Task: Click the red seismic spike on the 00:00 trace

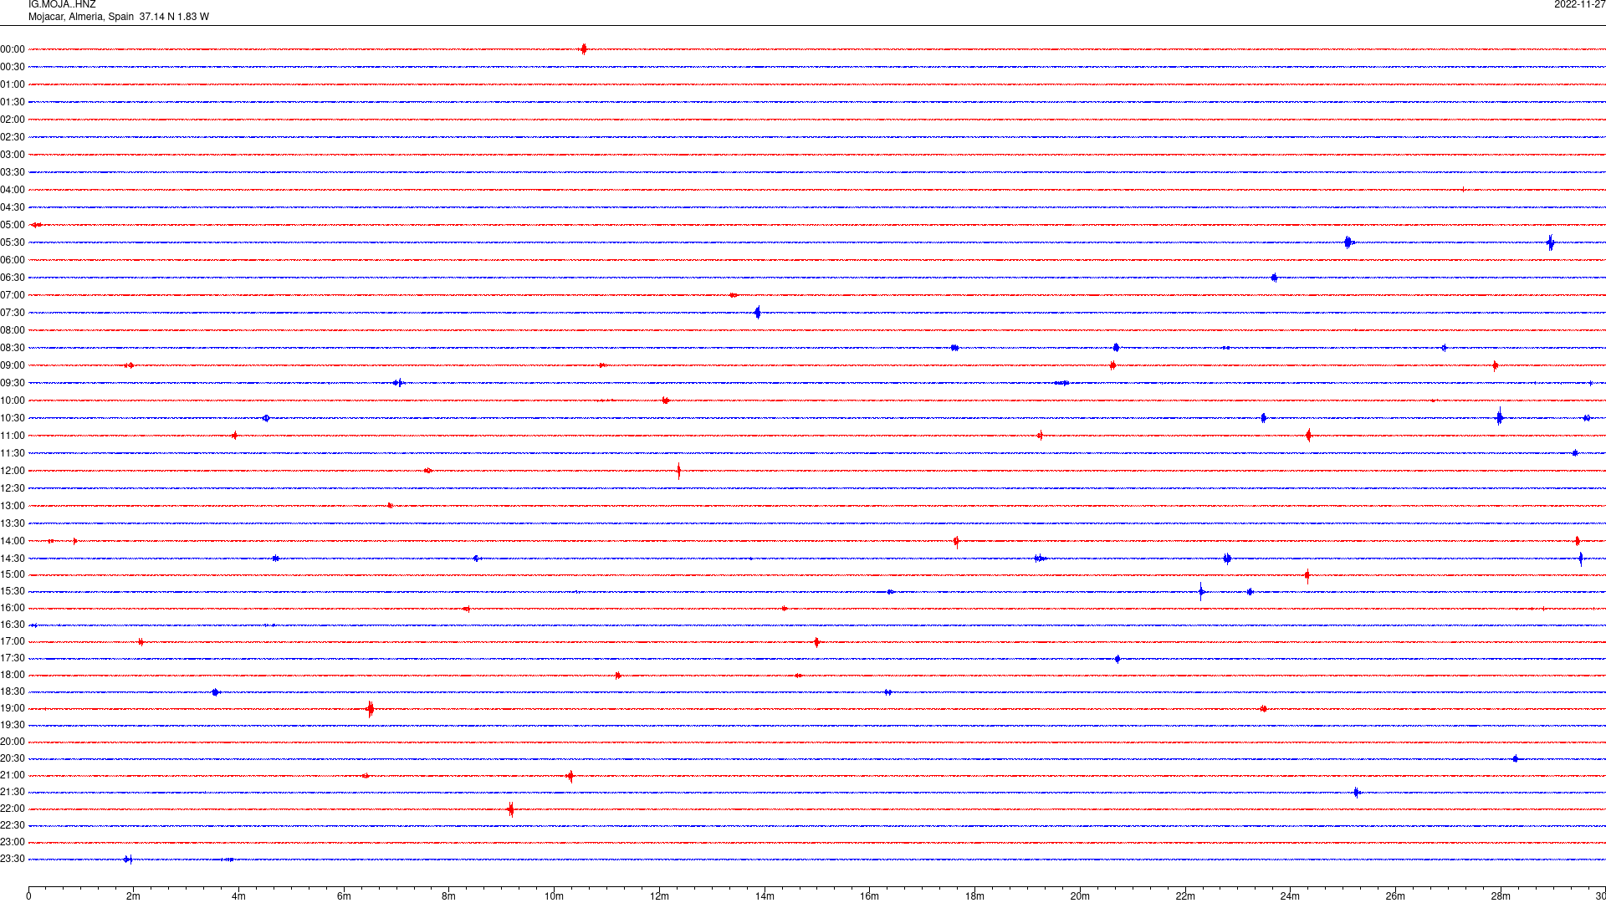Action: click(x=583, y=49)
